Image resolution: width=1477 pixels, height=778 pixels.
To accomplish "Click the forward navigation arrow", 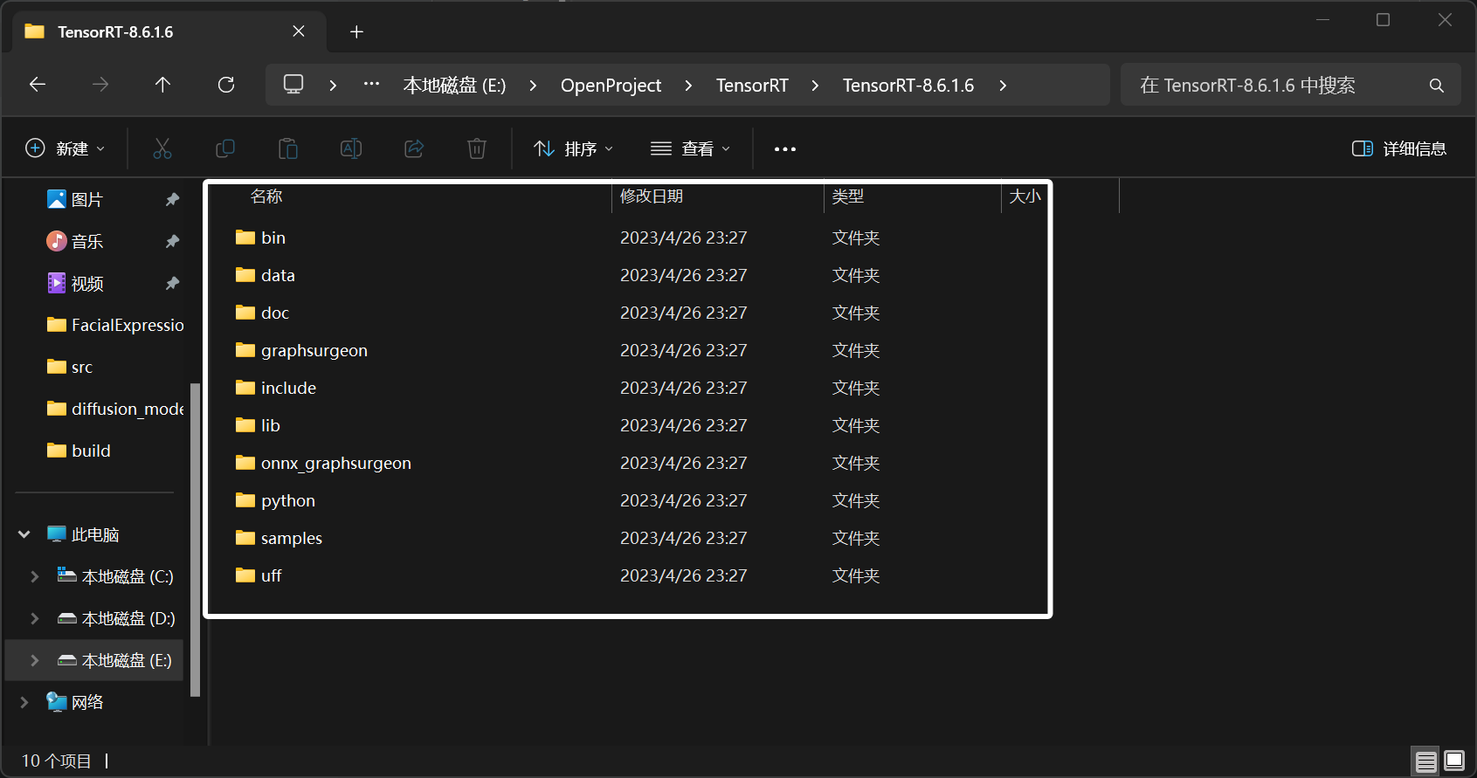I will pyautogui.click(x=100, y=85).
